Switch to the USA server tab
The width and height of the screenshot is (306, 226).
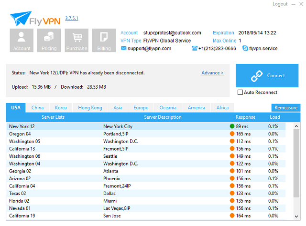[x=16, y=108]
